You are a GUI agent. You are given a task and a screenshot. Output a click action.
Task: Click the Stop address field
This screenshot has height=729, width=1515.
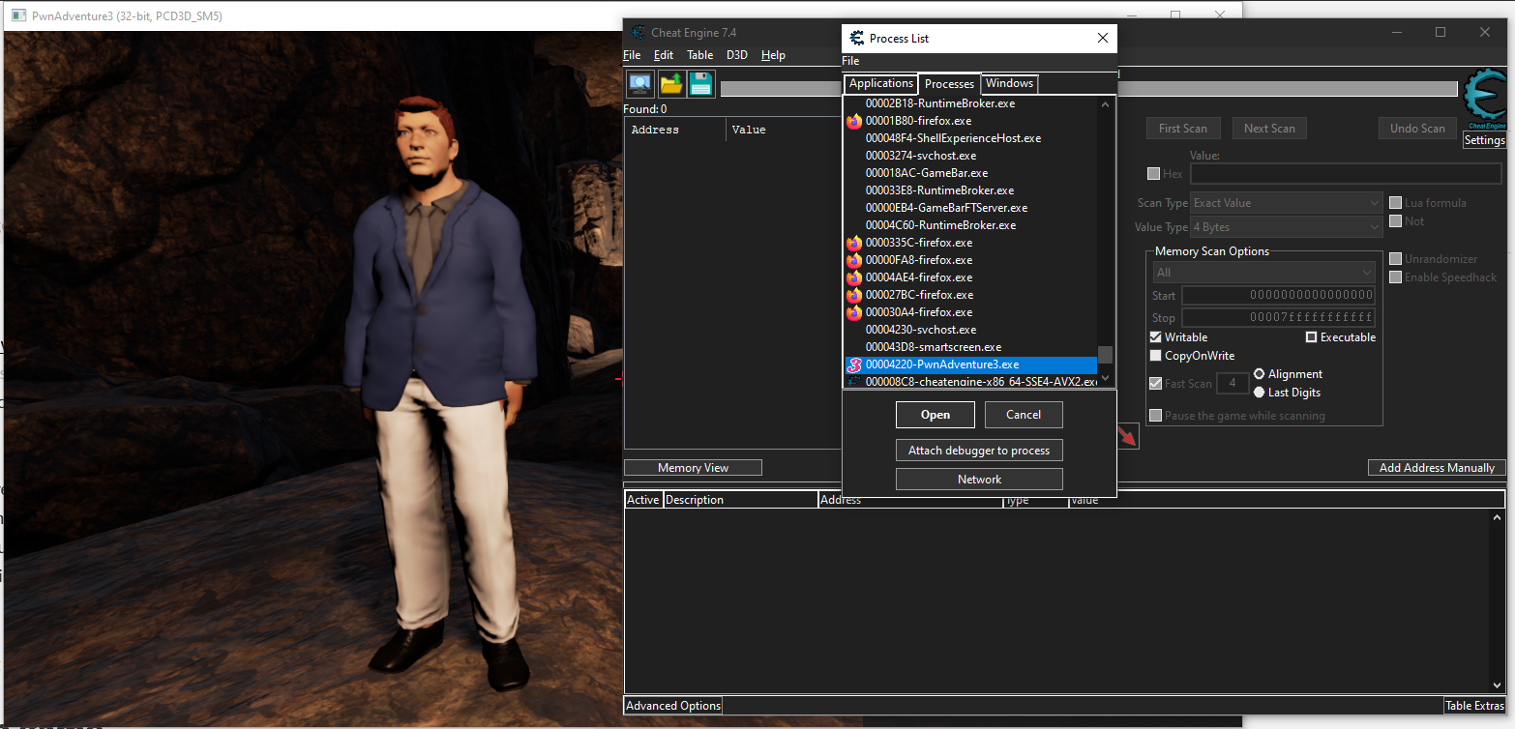coord(1278,317)
